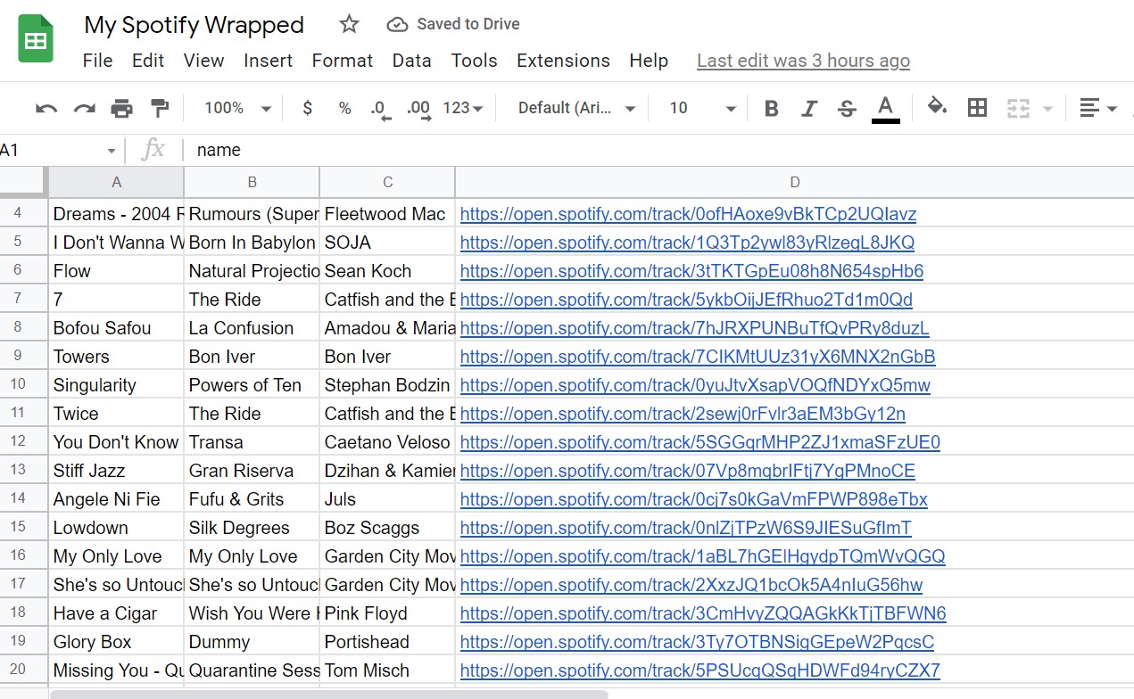Select column B header
Screen dimensions: 1134x699
pyautogui.click(x=252, y=182)
